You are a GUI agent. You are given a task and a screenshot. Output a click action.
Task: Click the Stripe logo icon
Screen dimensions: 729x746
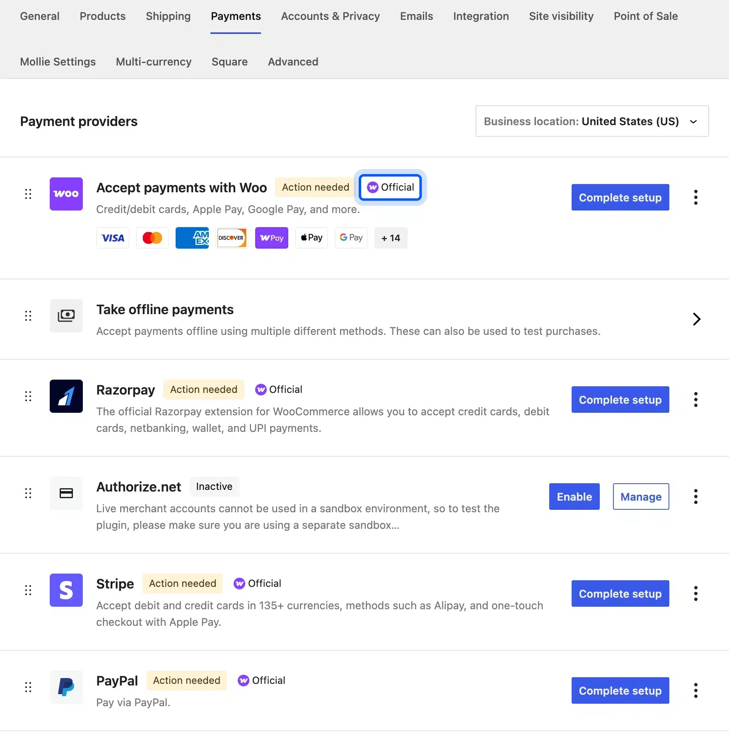66,590
